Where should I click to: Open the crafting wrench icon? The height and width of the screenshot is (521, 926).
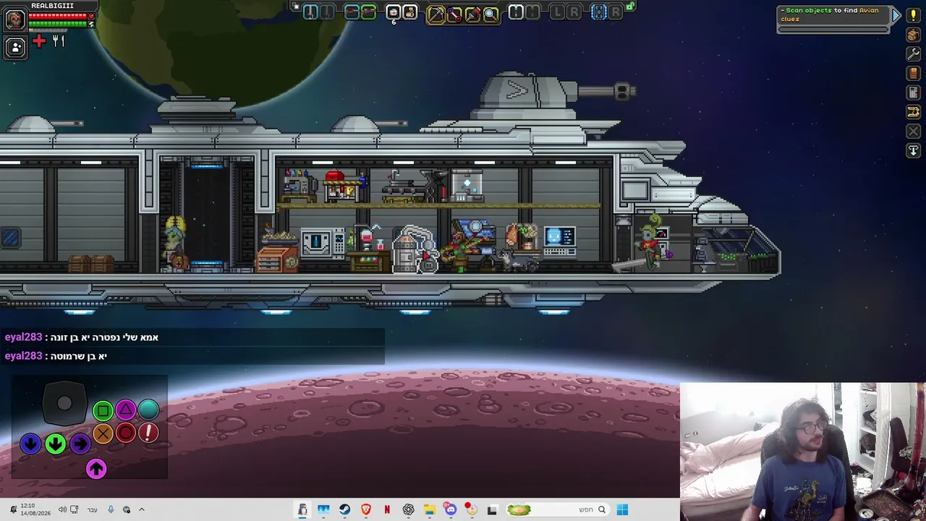[x=913, y=54]
